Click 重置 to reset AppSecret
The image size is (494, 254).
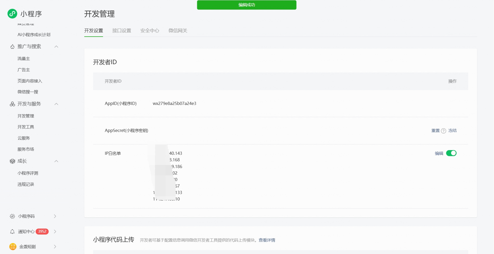(x=435, y=131)
